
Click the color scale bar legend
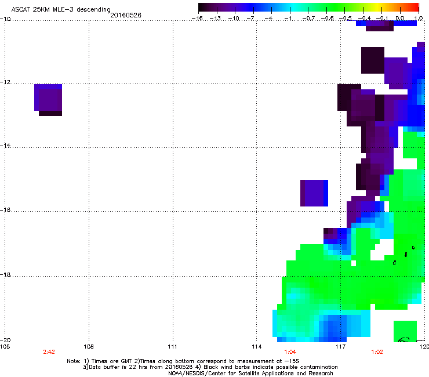coord(308,8)
